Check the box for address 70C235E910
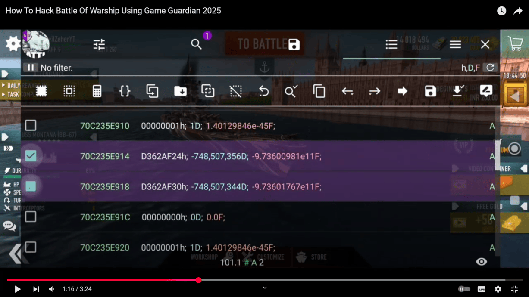529x297 pixels. [31, 125]
